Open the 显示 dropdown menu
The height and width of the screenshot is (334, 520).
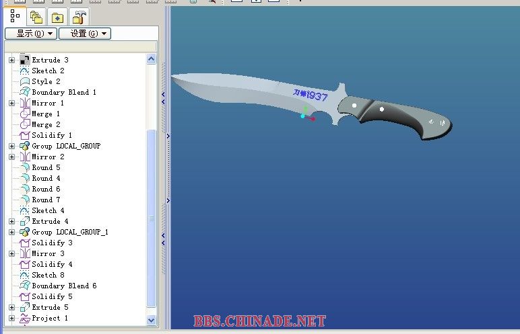tap(31, 34)
